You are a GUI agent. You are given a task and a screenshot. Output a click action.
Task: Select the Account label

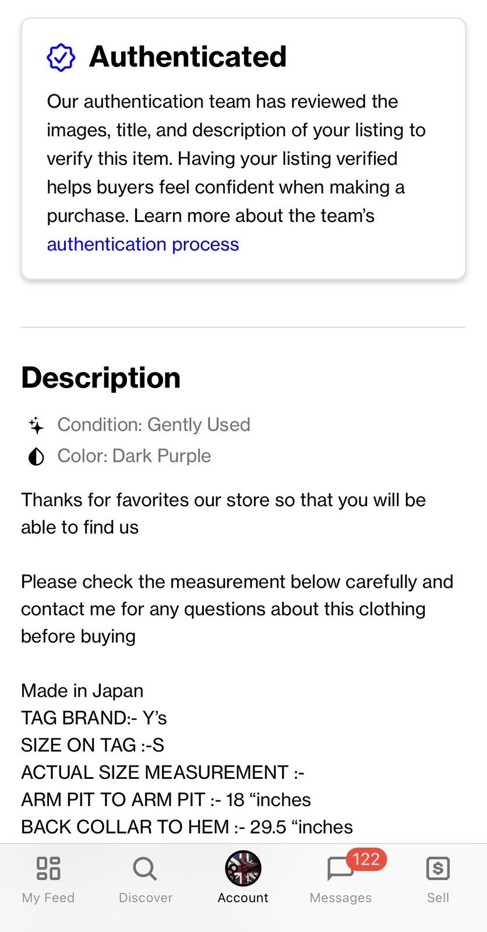click(243, 898)
